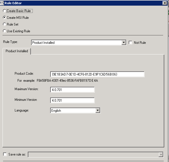Enable the Not Rule checkbox

(130, 43)
